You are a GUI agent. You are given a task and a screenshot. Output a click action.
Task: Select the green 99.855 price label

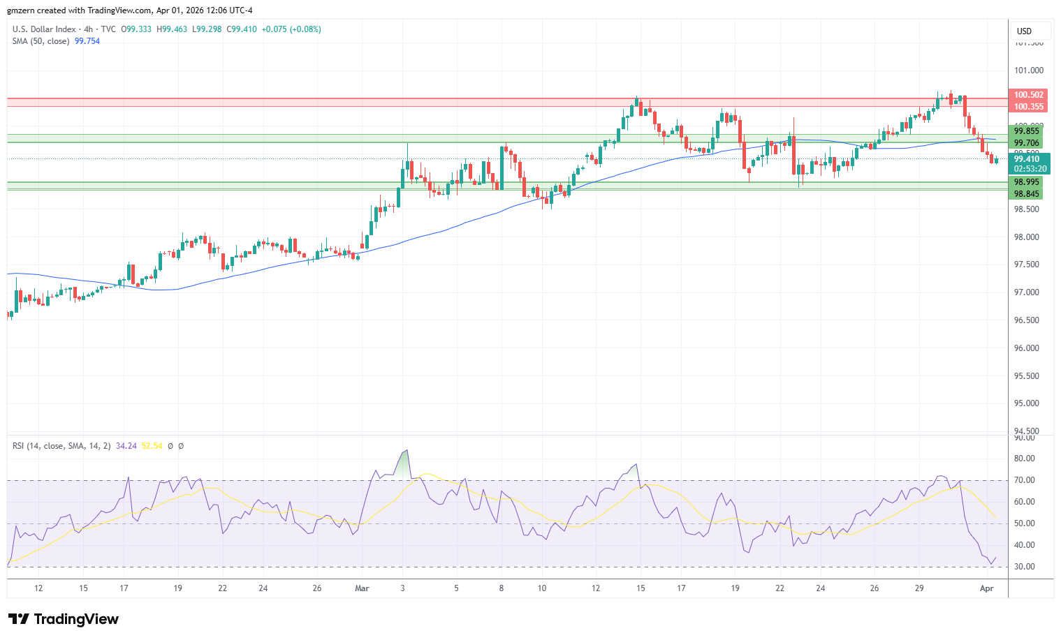[1026, 131]
